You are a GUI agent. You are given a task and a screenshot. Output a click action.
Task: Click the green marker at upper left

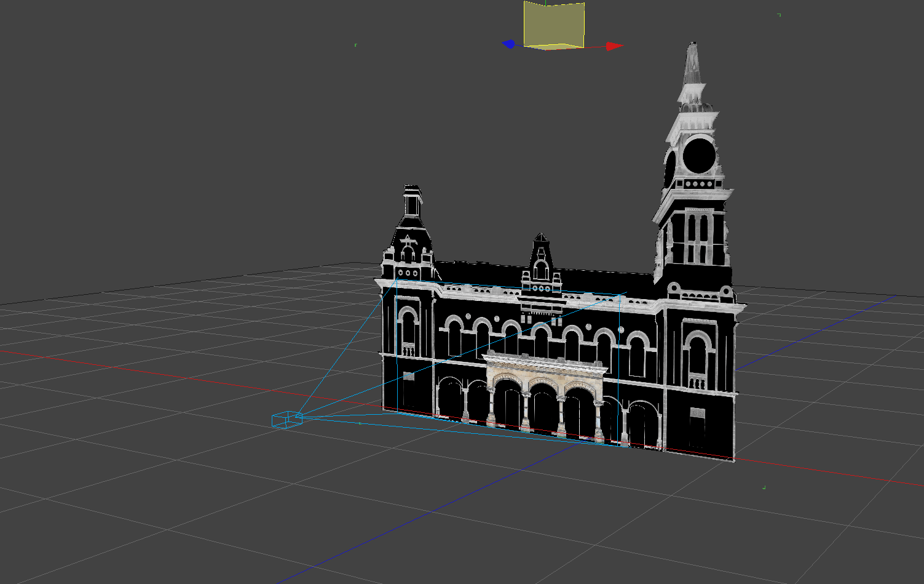pos(355,45)
